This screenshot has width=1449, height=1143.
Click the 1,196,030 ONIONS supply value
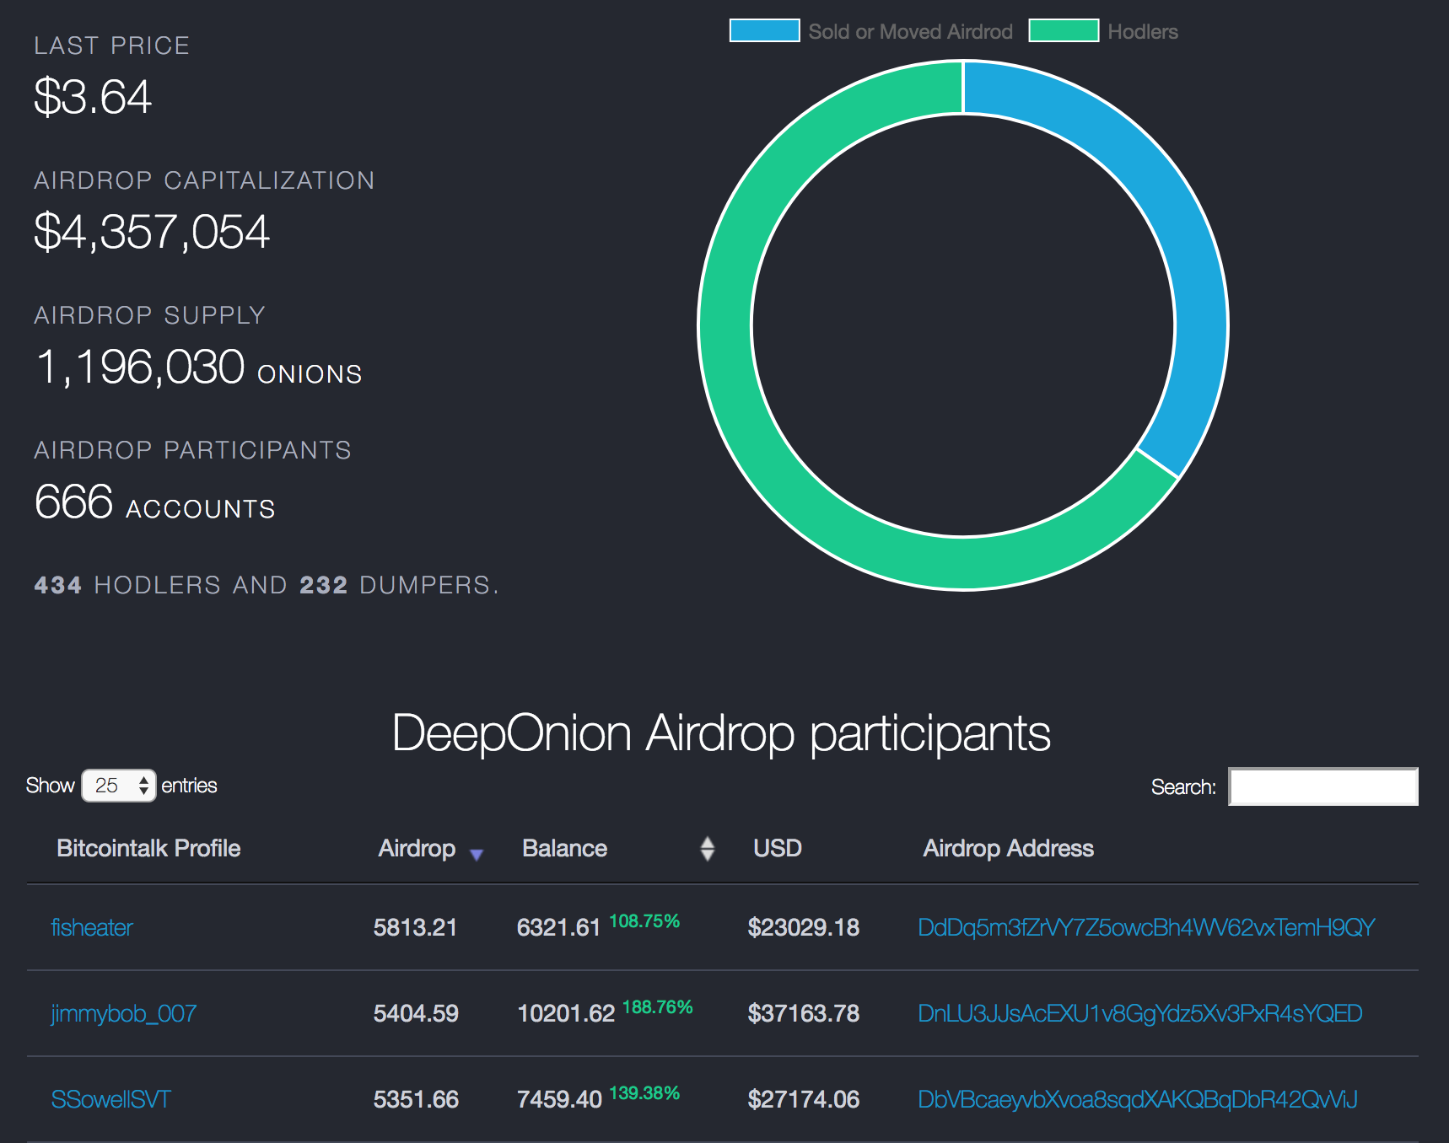[198, 368]
